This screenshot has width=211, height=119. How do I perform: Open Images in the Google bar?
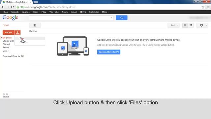coord(26,12)
